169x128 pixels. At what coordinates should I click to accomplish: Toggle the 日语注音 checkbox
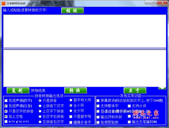click(x=98, y=111)
